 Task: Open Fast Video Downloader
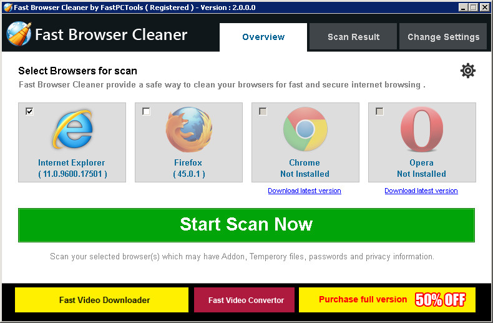[x=102, y=300]
